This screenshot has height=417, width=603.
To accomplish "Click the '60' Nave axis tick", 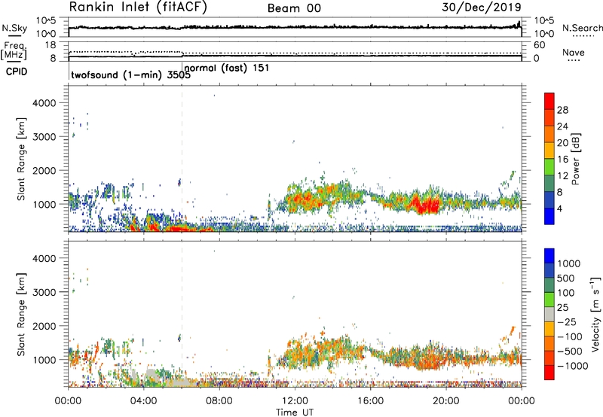I will tap(540, 45).
